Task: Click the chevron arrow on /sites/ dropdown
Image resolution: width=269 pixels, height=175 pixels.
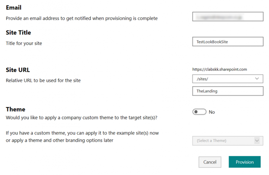Action: (257, 79)
